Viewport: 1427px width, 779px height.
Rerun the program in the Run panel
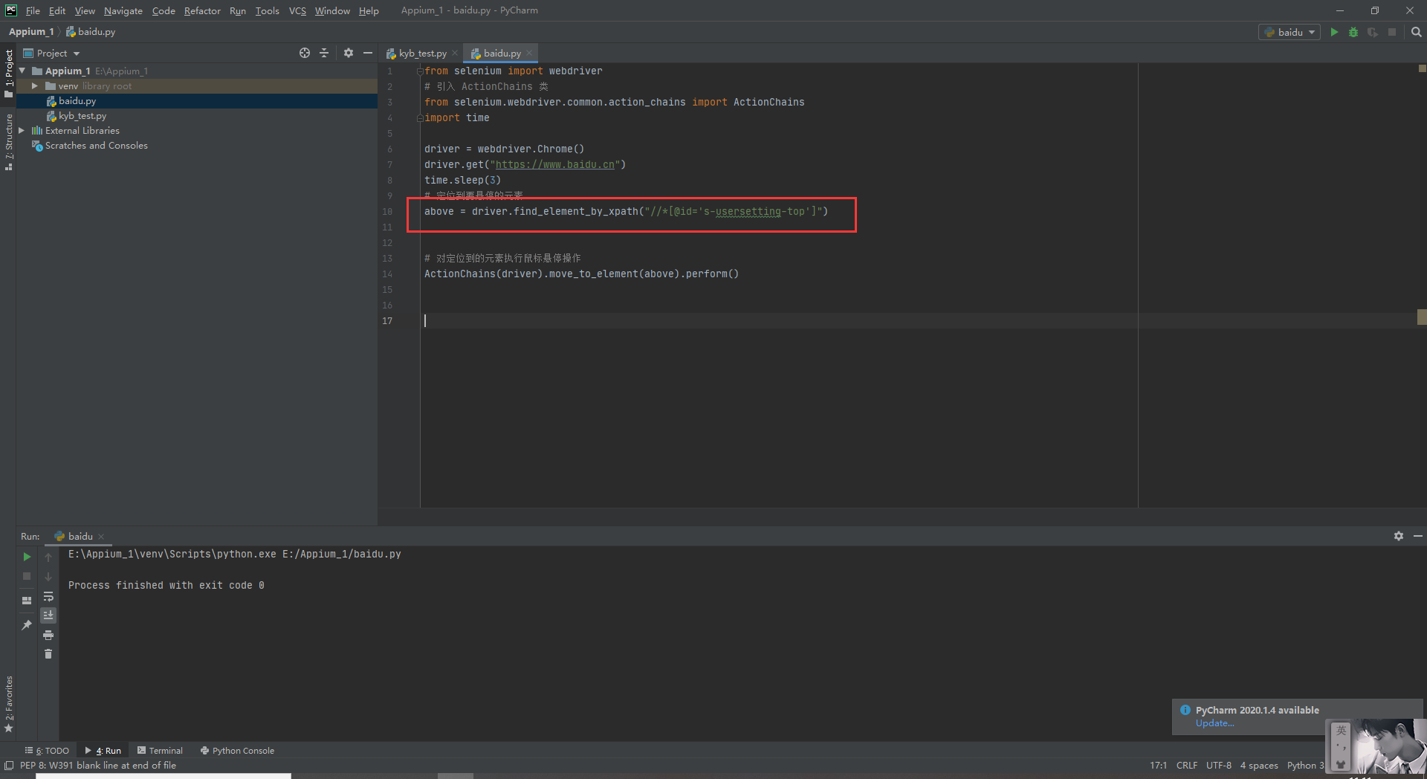point(27,556)
